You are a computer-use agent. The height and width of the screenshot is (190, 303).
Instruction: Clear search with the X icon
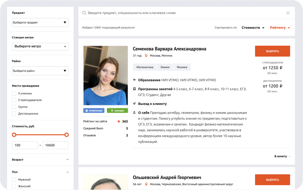(x=288, y=13)
